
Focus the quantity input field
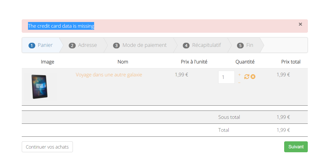coord(226,77)
